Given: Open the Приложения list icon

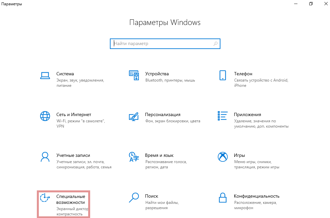Looking at the screenshot, I should (223, 116).
